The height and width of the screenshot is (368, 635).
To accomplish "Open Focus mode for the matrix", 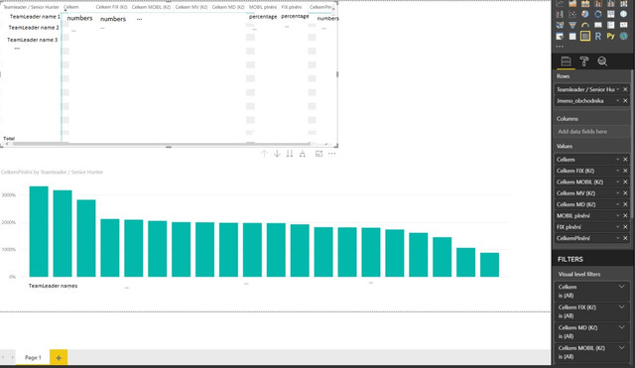I will click(319, 154).
